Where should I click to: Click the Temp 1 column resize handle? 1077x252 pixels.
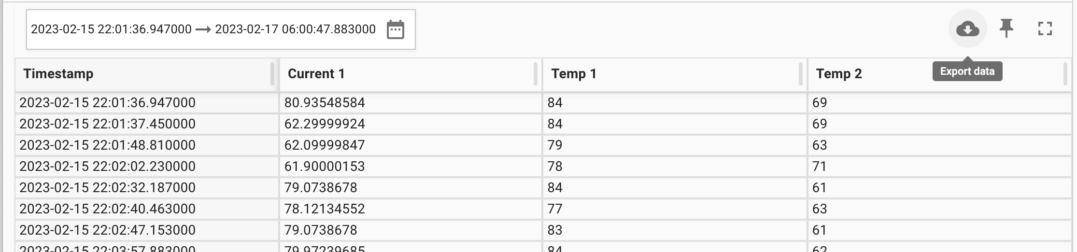(800, 74)
